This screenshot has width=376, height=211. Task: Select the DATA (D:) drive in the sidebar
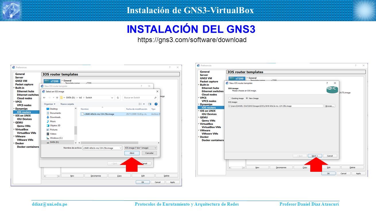click(54, 142)
